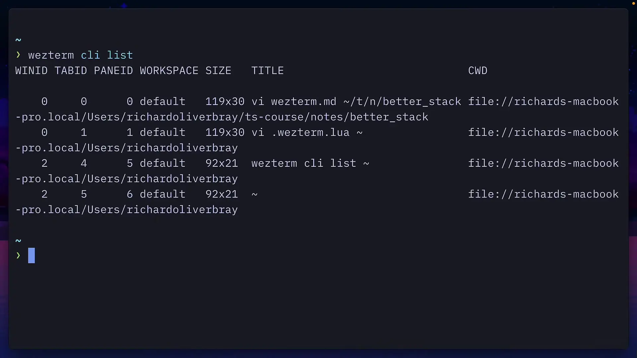Click the orange dot in the top-right corner
The height and width of the screenshot is (358, 637).
pos(633,3)
